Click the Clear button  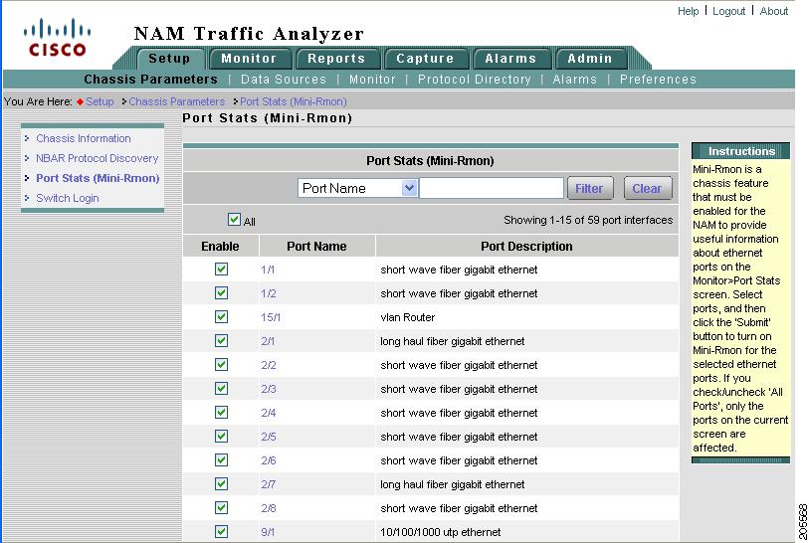[x=648, y=188]
